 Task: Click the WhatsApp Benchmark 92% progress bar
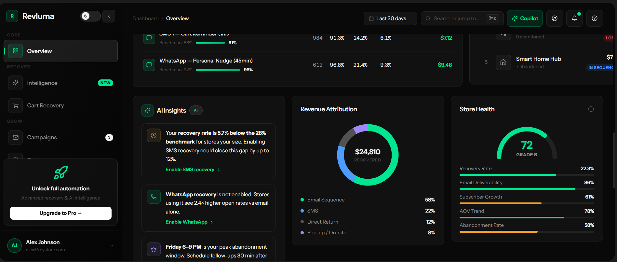tap(218, 70)
